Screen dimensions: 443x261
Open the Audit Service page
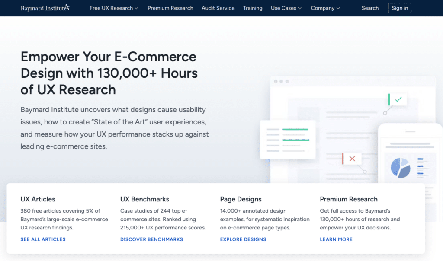pos(218,8)
